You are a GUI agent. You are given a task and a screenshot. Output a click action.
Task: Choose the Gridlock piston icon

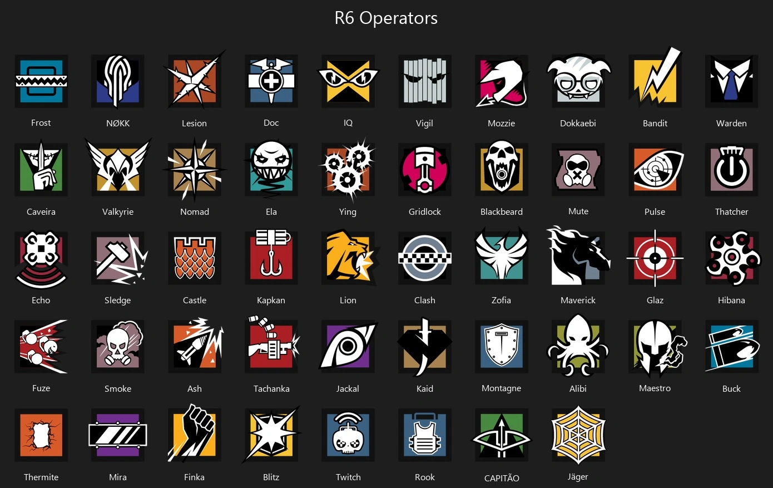tap(425, 169)
